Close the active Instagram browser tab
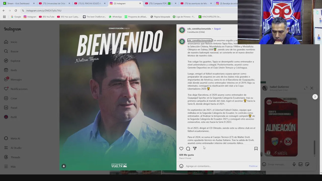The width and height of the screenshot is (322, 181). [140, 3]
